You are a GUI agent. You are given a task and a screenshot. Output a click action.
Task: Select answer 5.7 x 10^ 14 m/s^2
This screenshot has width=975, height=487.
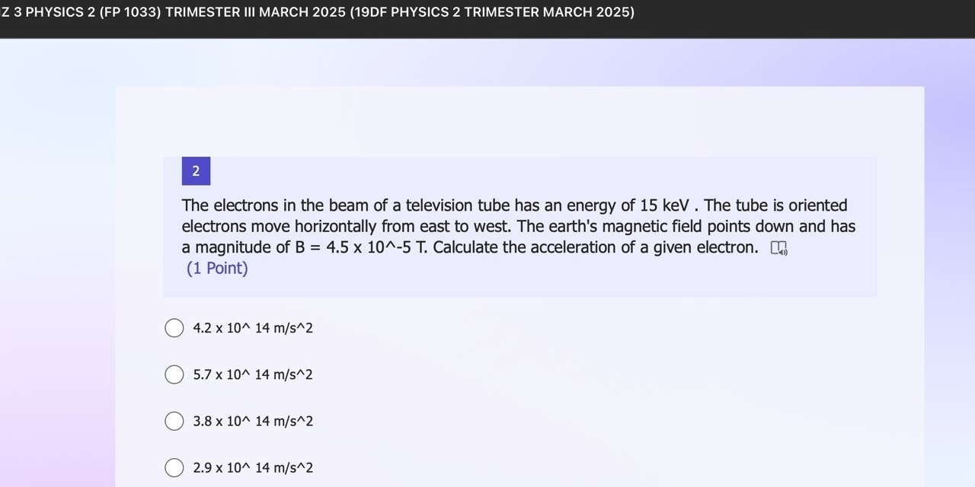coord(174,374)
